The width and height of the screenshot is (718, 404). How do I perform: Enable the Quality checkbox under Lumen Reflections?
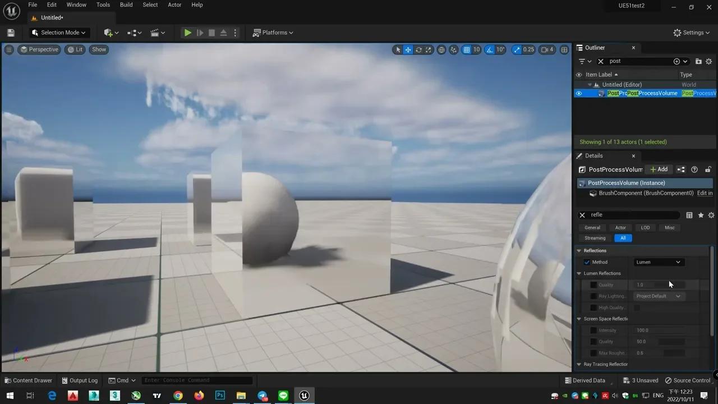point(593,284)
